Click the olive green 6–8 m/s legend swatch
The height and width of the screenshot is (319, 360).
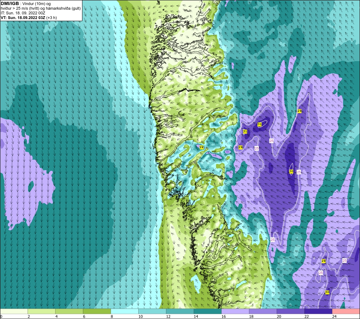click(97, 311)
